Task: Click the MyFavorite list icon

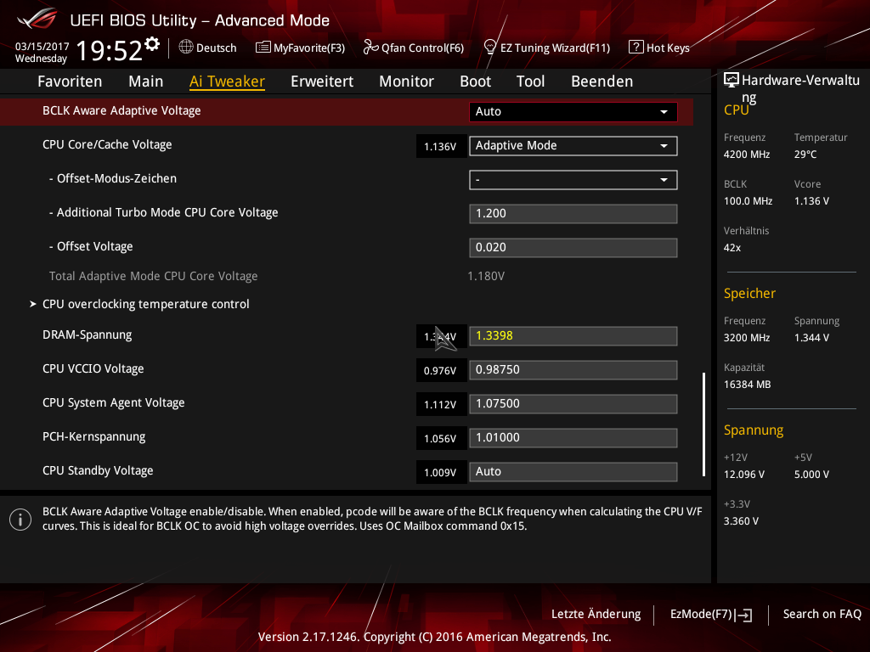Action: [x=263, y=48]
